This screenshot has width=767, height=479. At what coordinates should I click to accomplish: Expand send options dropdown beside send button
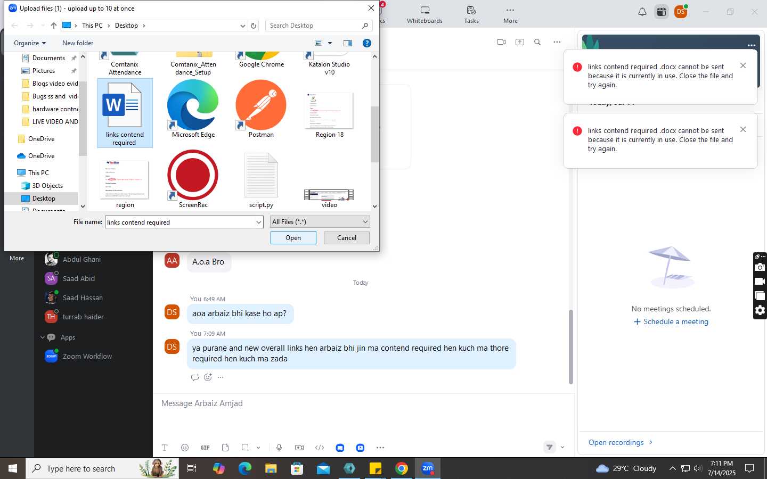(x=562, y=447)
